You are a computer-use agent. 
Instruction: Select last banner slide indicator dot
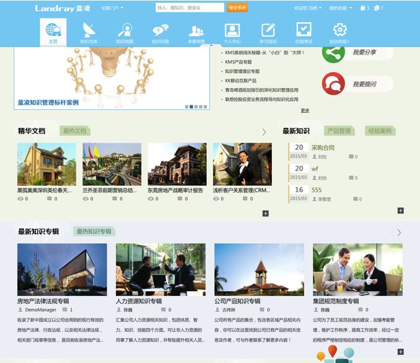[x=205, y=107]
